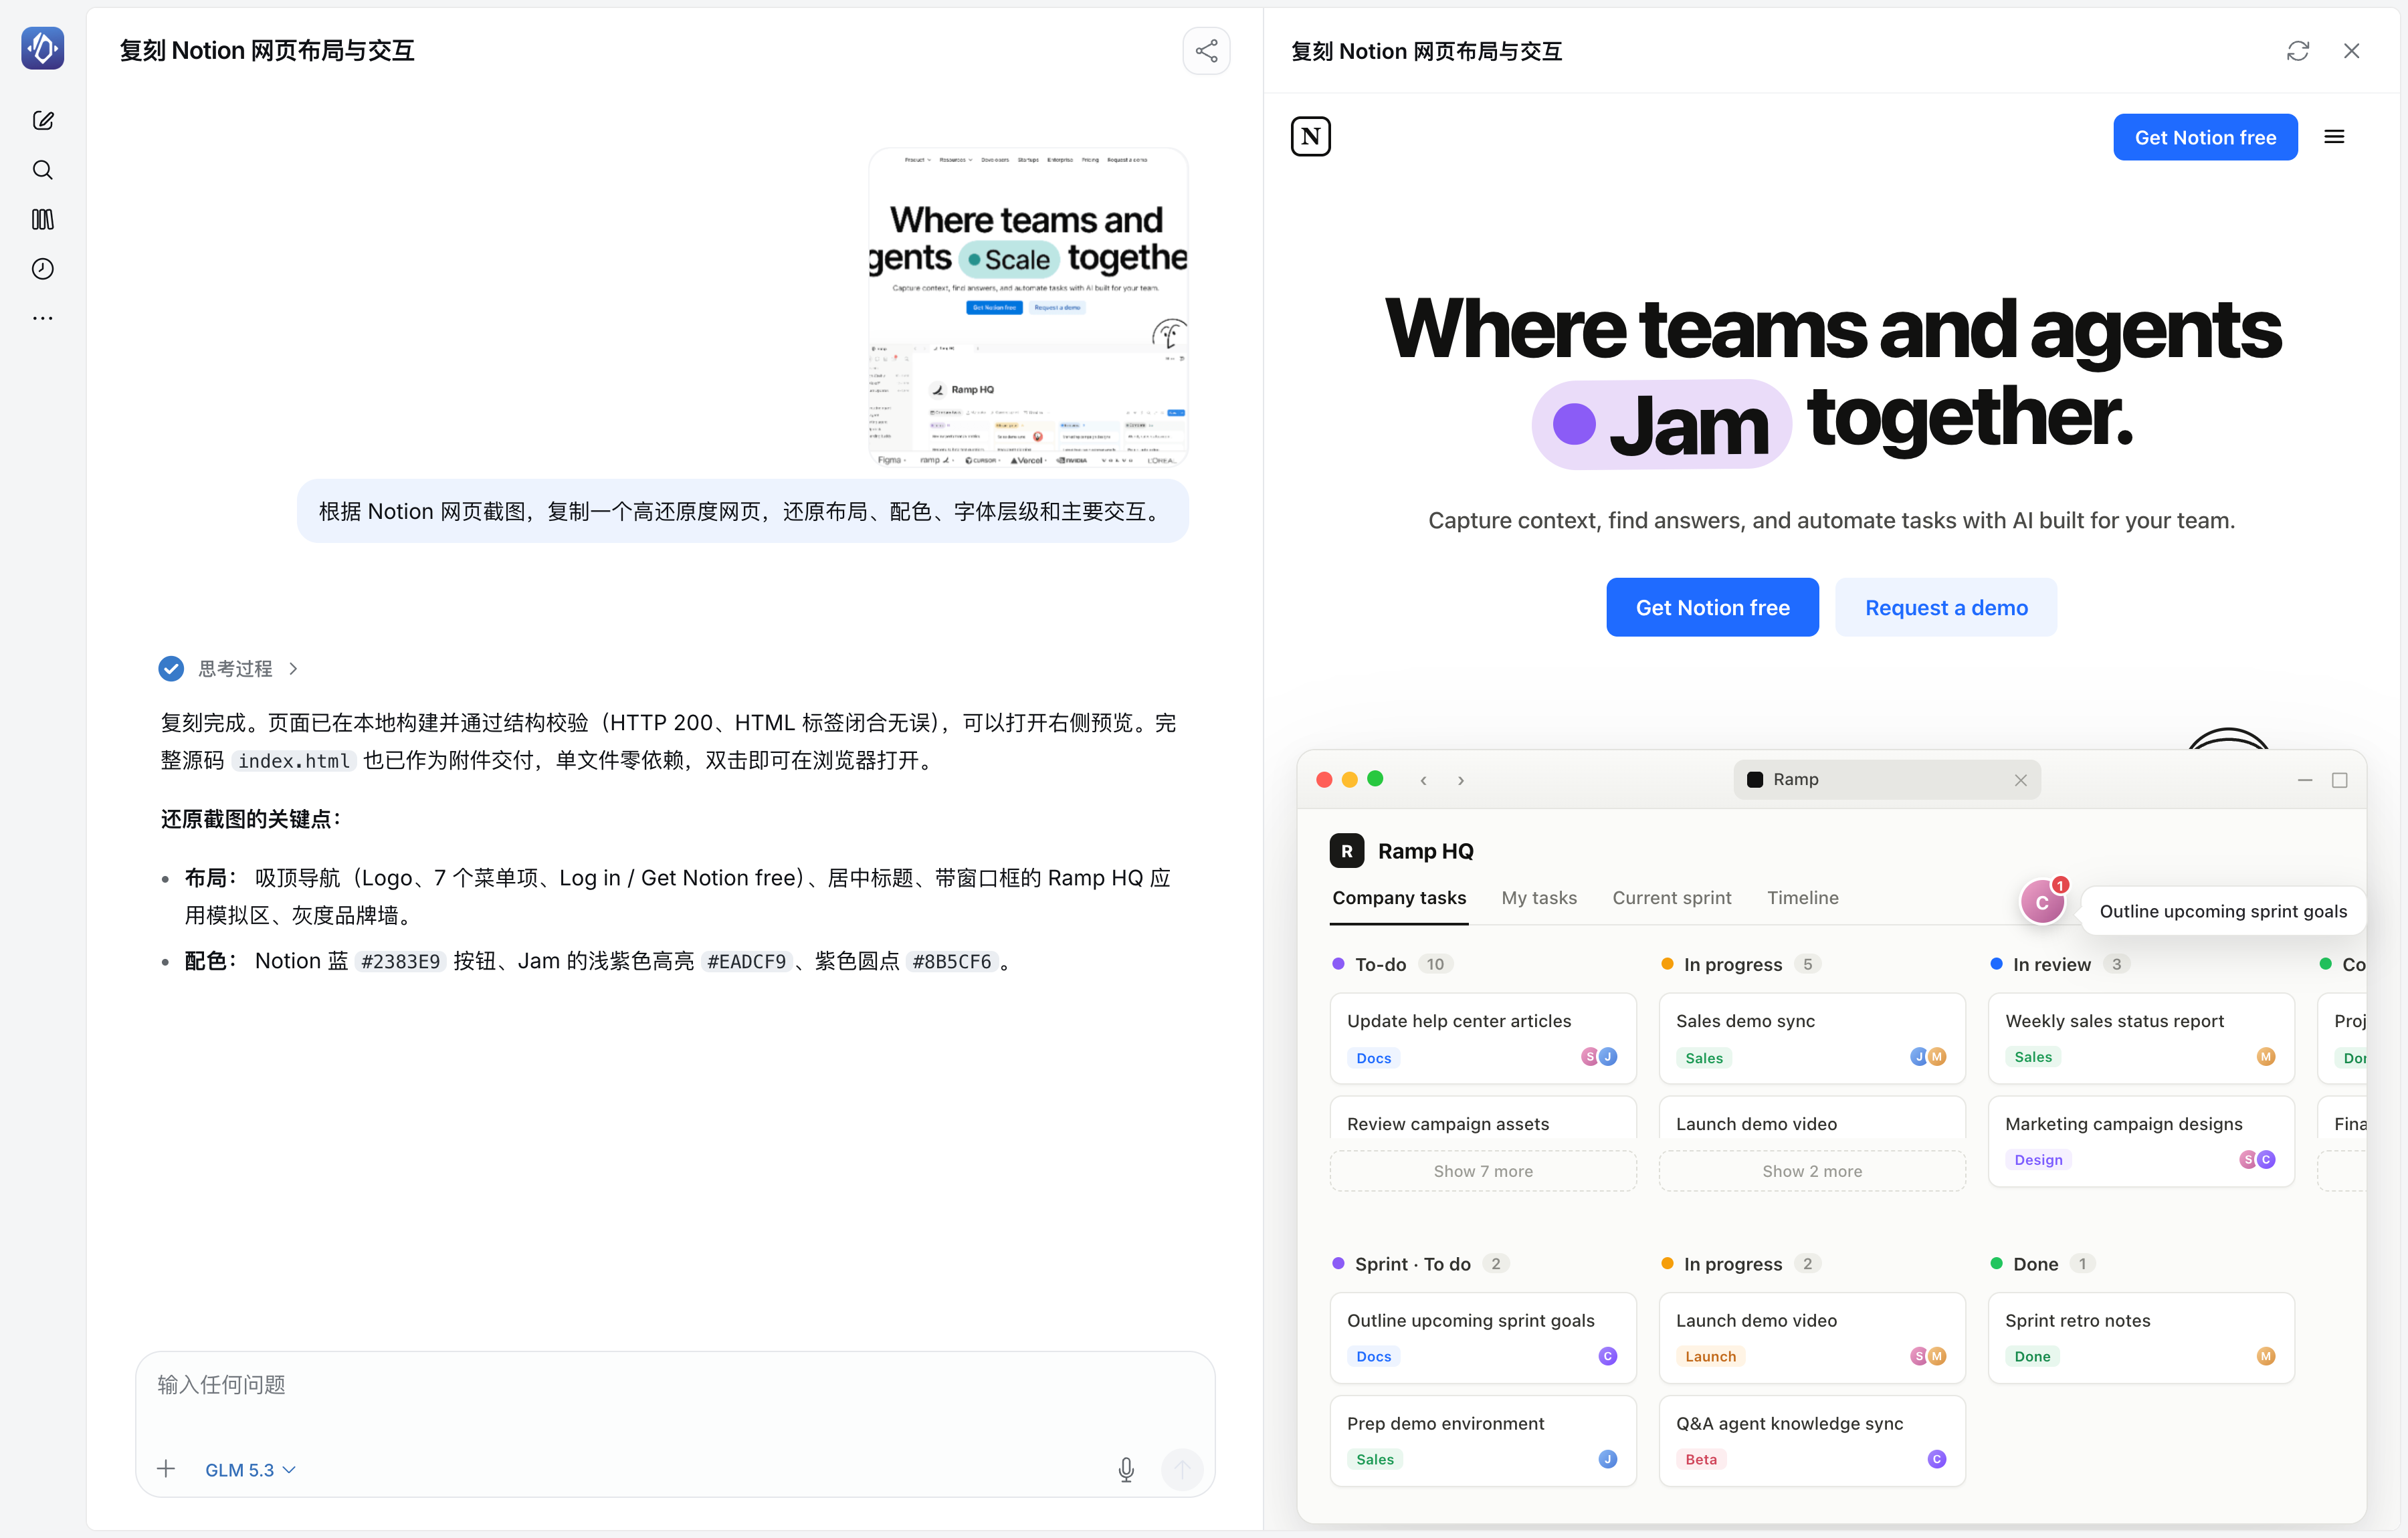Click the yellow dot in the Ramp window
2408x1538 pixels.
1350,780
